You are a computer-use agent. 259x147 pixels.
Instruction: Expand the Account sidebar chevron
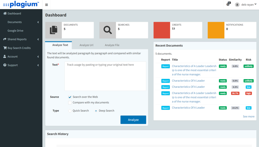(x=38, y=56)
